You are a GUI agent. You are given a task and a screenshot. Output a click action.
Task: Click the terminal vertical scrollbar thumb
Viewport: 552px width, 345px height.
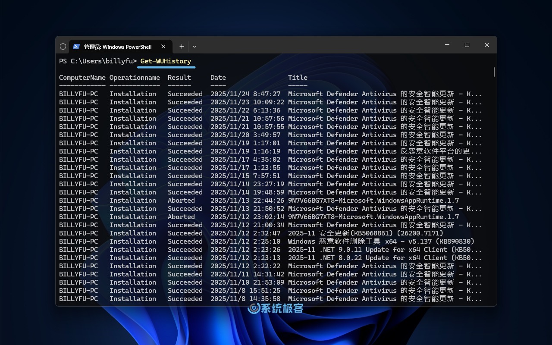point(494,72)
